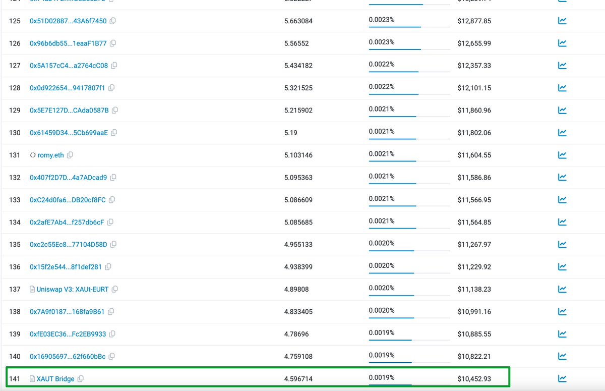Screen dimensions: 605x391
Task: Open holder 0x51D02887...43A6f7450
Action: pos(68,21)
